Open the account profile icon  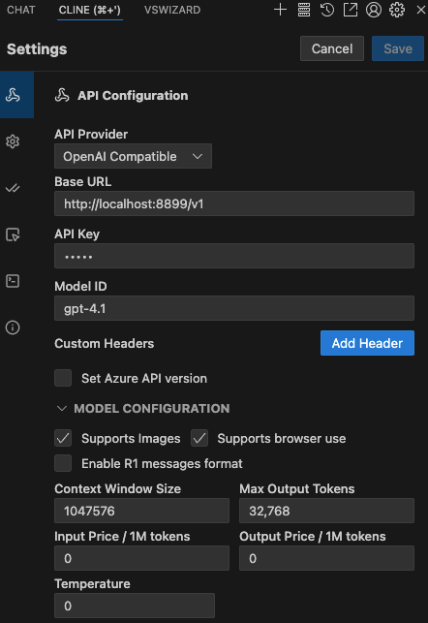click(x=374, y=10)
